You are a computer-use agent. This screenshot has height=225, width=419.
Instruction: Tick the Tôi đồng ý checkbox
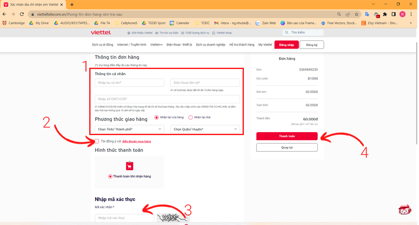point(97,141)
